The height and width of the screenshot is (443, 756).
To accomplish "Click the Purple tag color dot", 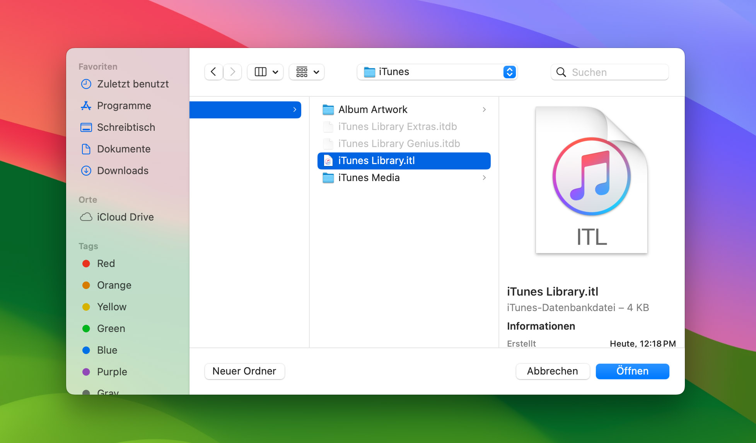I will [86, 372].
